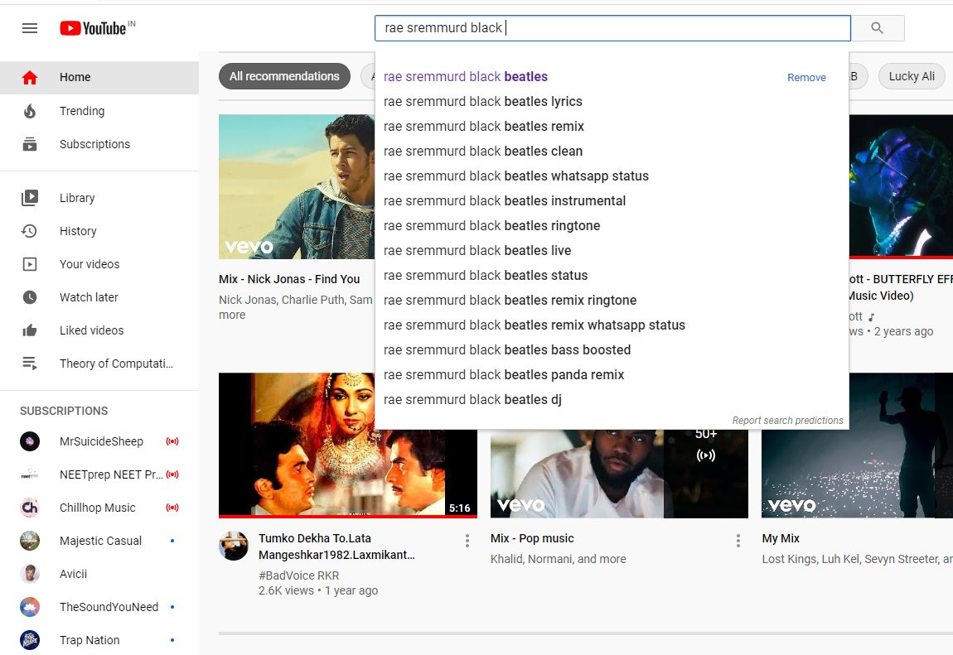This screenshot has width=953, height=655.
Task: Choose suggestion 'black beatles remix'
Action: pyautogui.click(x=612, y=126)
